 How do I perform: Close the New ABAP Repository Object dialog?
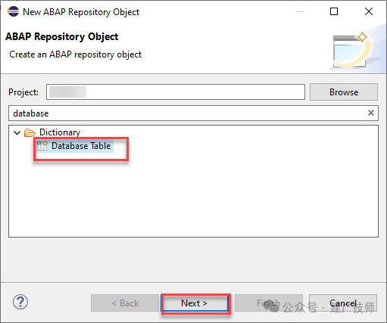pyautogui.click(x=369, y=11)
